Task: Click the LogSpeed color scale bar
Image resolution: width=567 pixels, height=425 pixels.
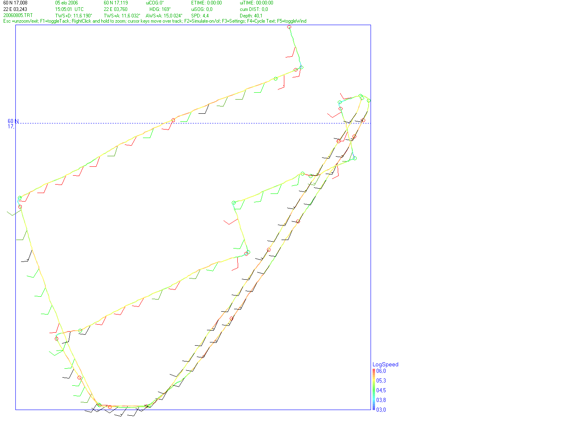Action: point(374,389)
